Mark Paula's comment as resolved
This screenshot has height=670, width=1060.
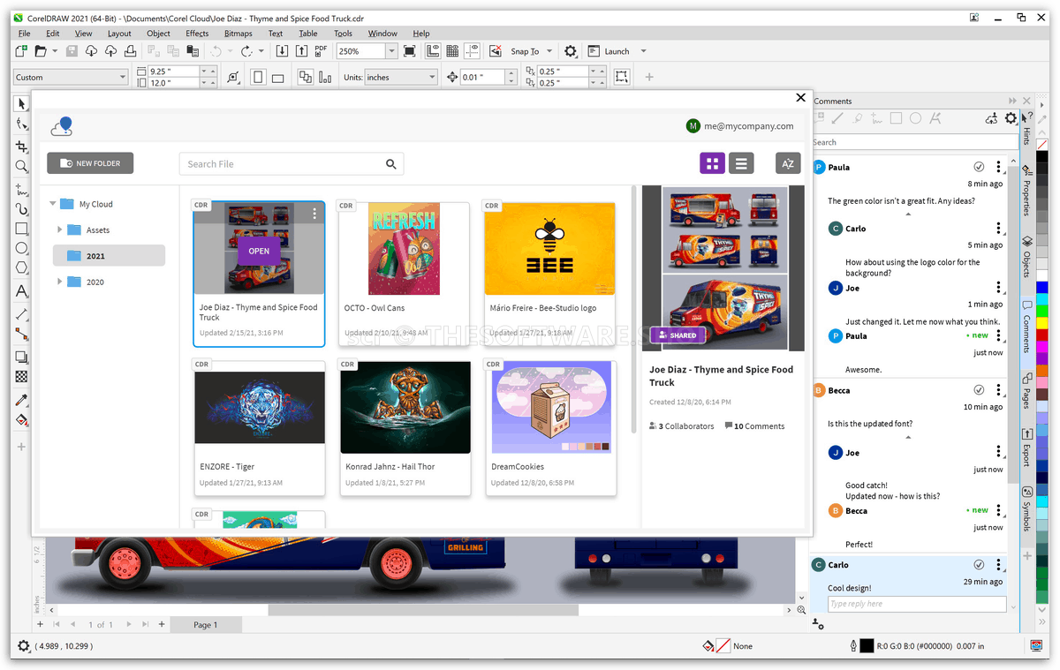click(x=979, y=167)
